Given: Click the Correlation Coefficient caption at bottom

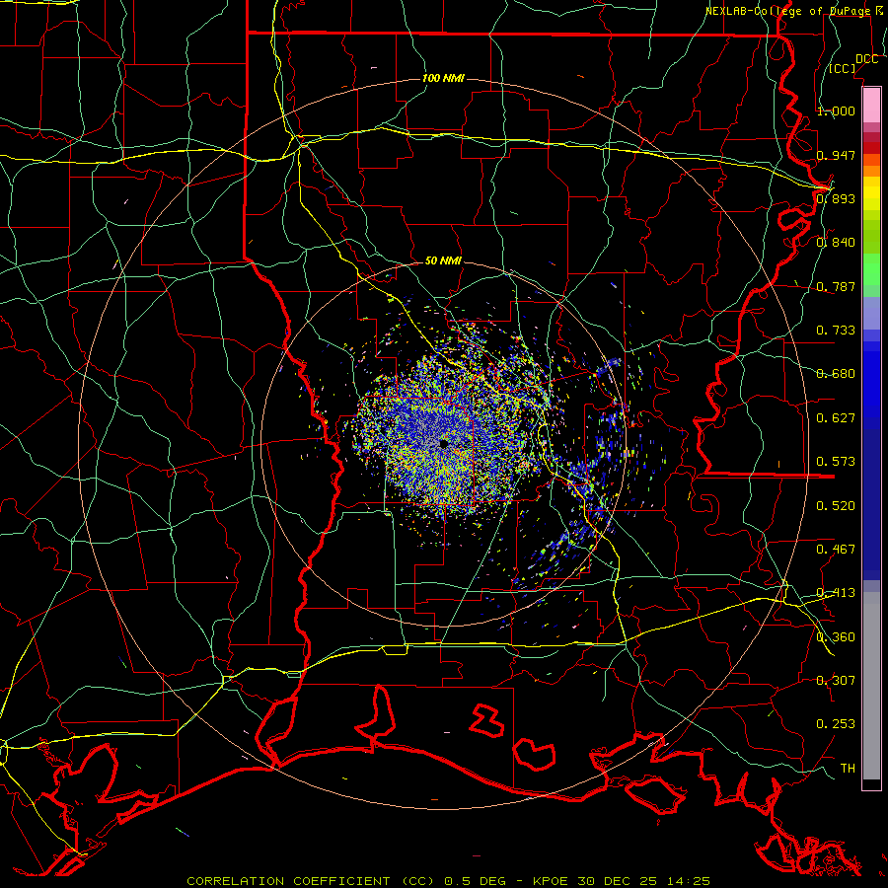Looking at the screenshot, I should (x=448, y=881).
